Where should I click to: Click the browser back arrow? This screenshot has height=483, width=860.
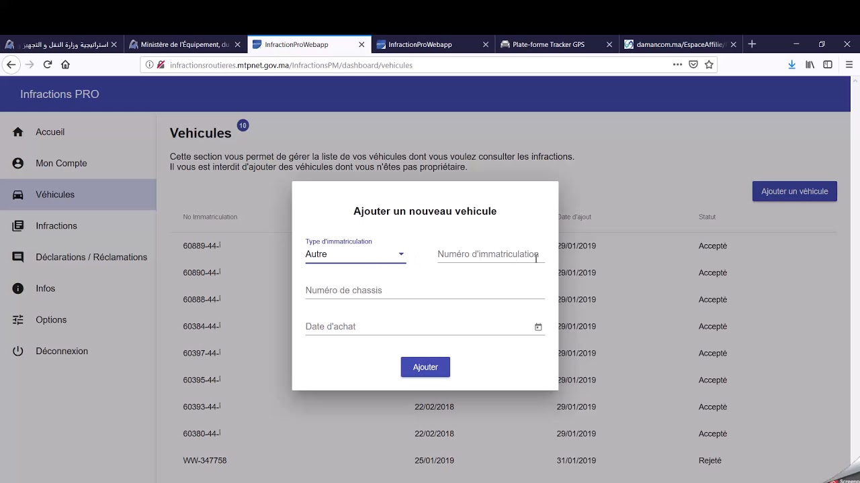tap(11, 64)
